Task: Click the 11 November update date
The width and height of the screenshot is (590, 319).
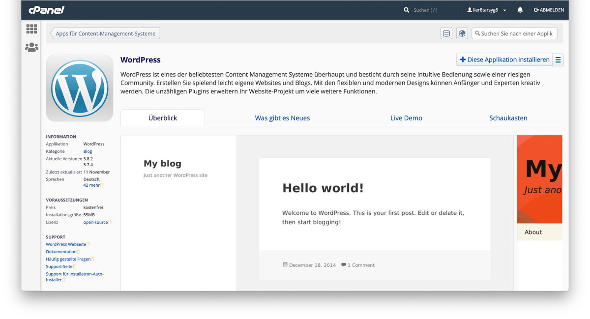Action: (x=96, y=172)
